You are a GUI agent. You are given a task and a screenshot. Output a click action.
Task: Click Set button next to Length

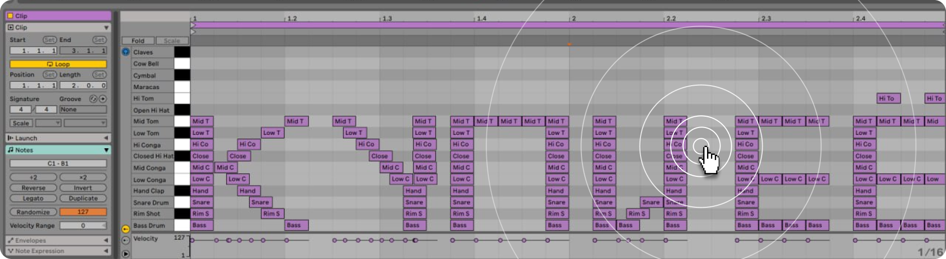coord(99,75)
